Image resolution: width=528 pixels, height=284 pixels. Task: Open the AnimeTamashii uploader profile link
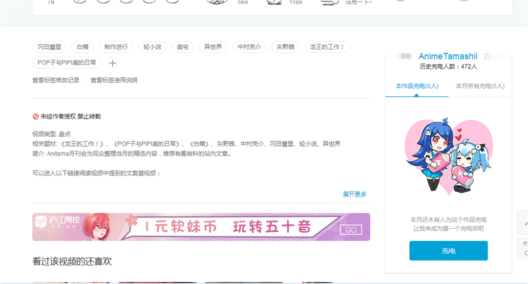click(448, 56)
